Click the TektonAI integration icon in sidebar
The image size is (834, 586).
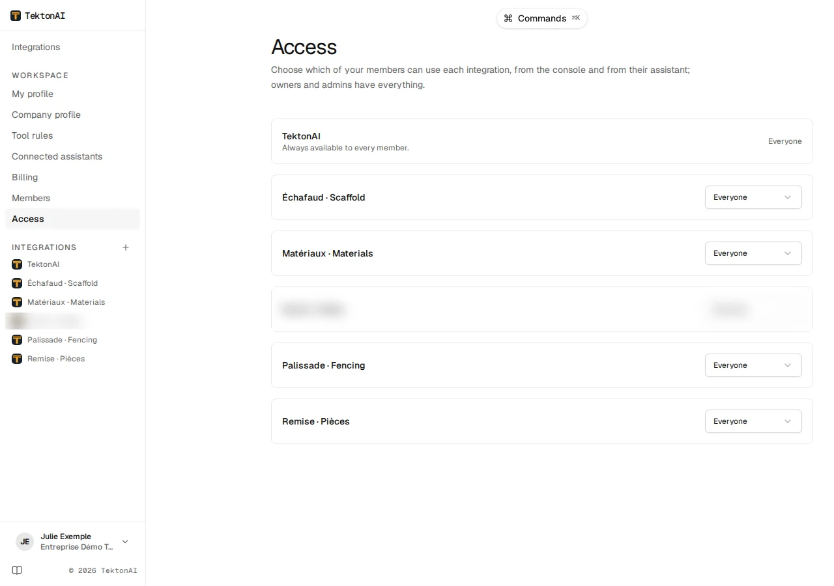click(x=17, y=264)
